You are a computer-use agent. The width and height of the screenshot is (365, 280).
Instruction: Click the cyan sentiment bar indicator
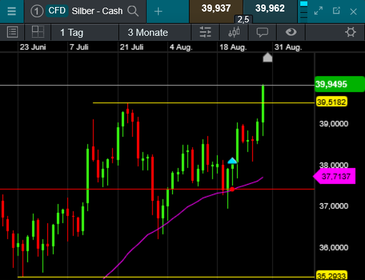coord(304,4)
